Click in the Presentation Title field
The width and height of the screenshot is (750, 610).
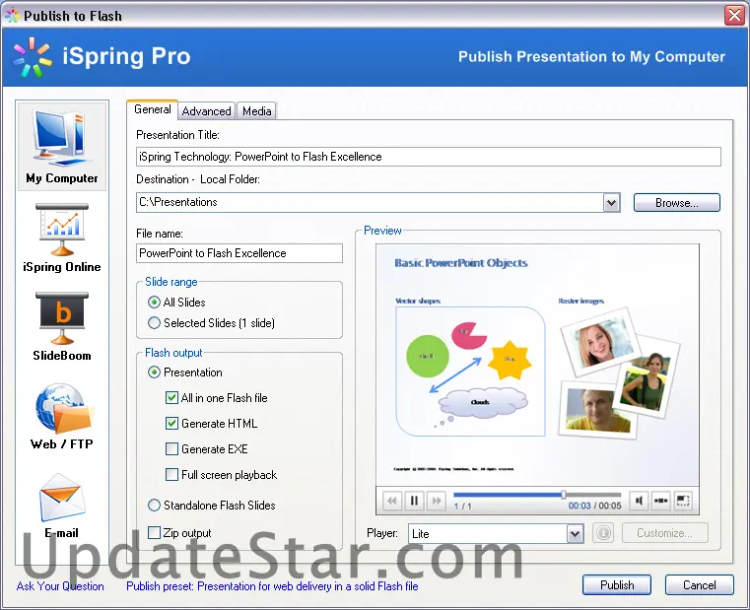429,157
